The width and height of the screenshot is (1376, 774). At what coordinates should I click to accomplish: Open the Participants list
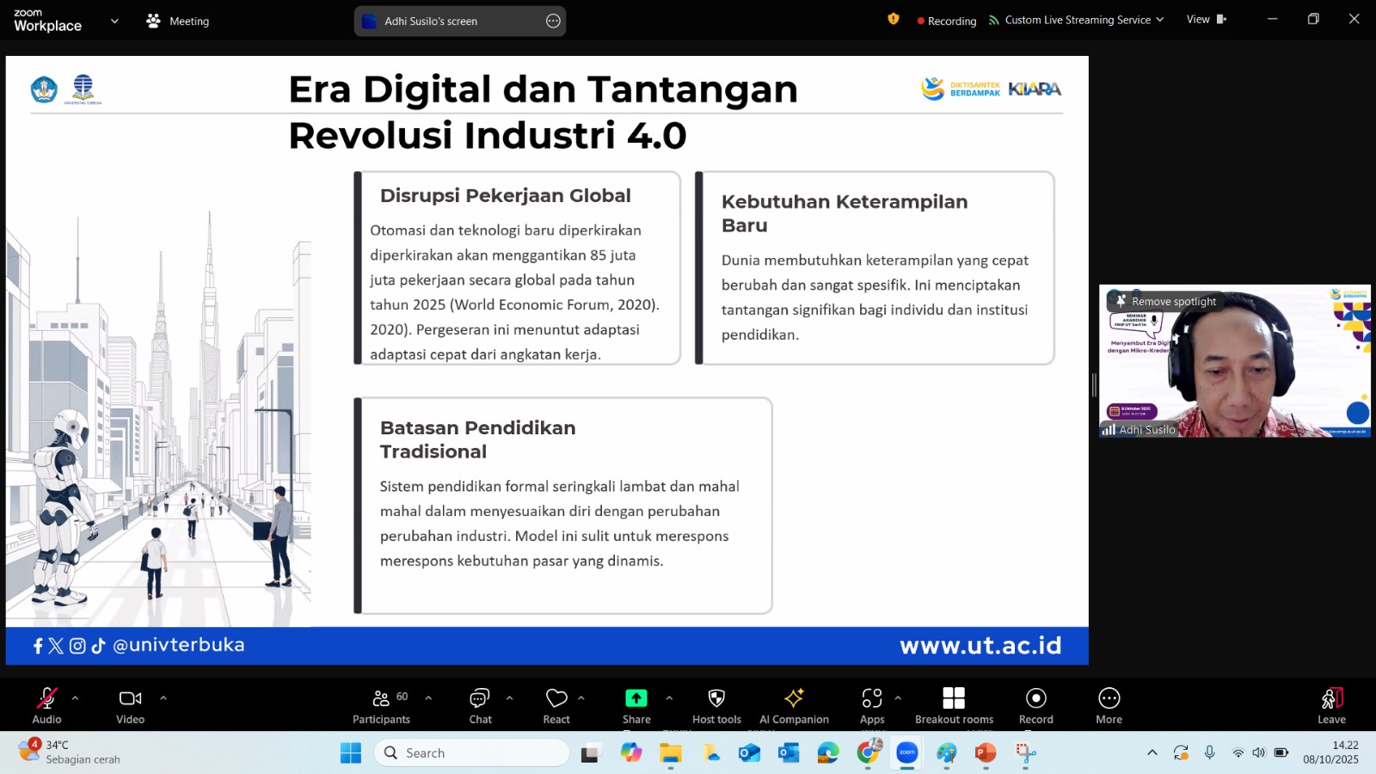coord(381,698)
